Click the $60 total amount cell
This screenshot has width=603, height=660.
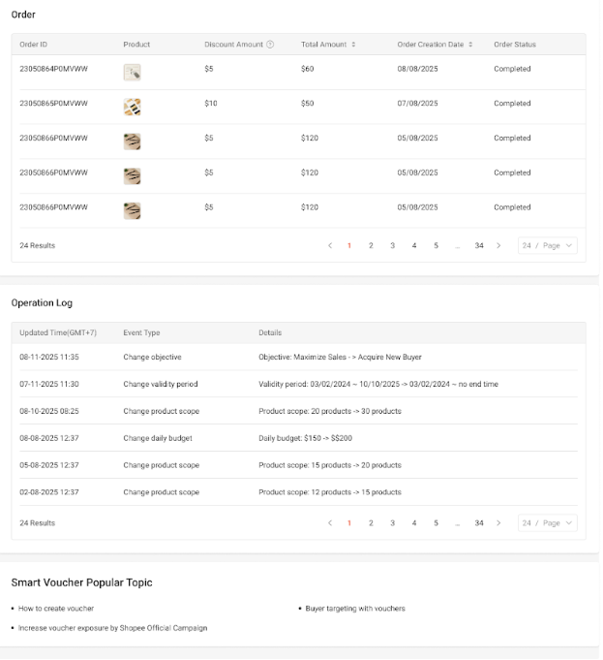(308, 69)
